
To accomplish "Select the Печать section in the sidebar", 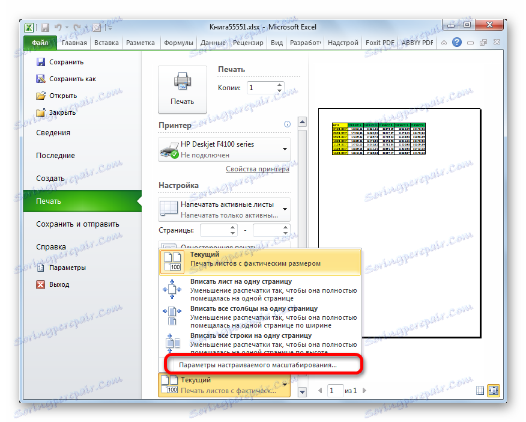I will pyautogui.click(x=82, y=201).
